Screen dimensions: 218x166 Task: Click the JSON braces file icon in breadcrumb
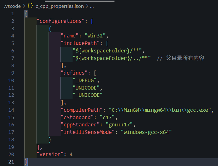pyautogui.click(x=30, y=6)
